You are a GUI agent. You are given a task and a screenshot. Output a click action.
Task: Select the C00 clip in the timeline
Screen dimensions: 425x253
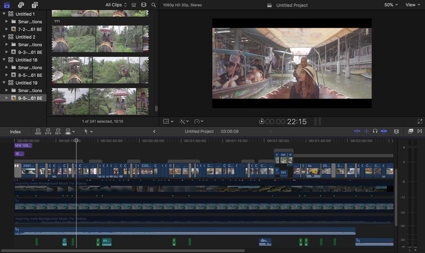tap(146, 170)
